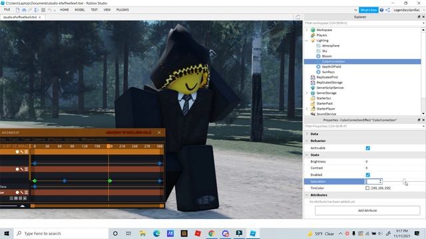426x239 pixels.
Task: Select the Lighting bulb icon
Action: tap(313, 40)
